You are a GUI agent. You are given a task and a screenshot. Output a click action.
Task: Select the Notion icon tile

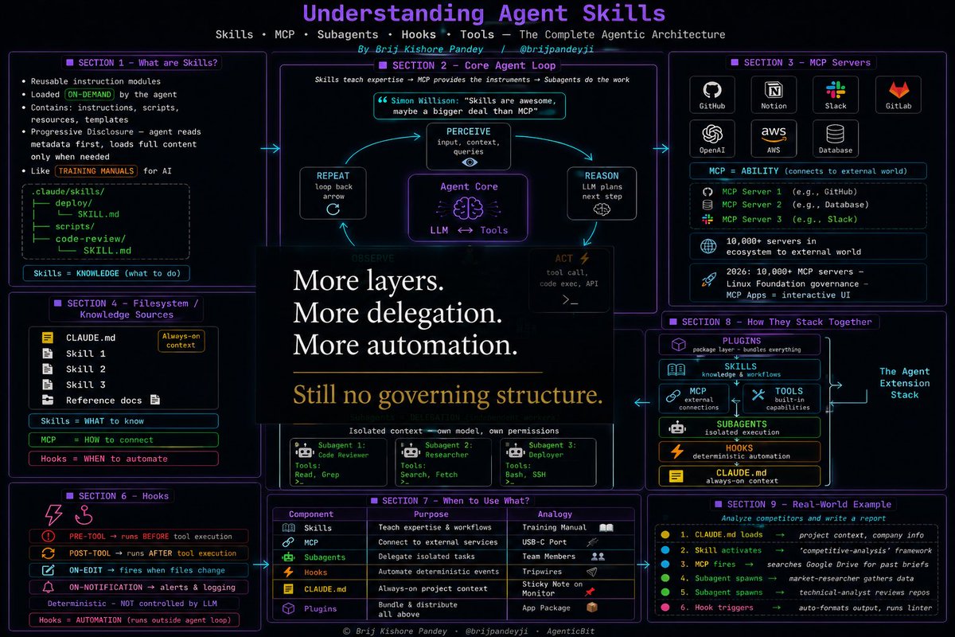click(774, 95)
